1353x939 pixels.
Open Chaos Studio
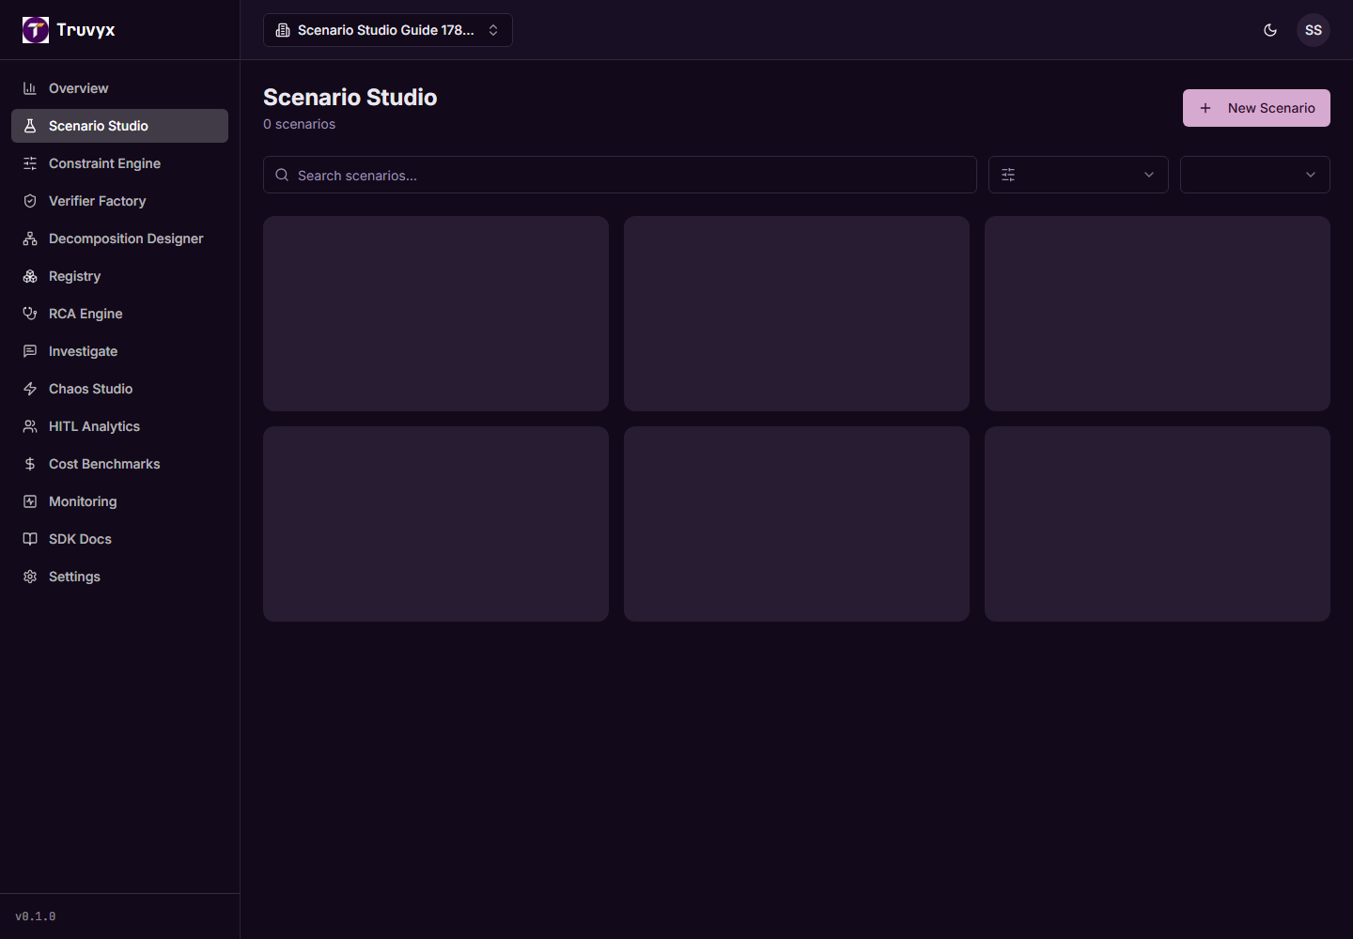(x=119, y=389)
